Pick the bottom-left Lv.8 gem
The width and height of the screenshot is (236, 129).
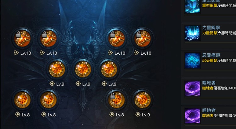[22, 100]
